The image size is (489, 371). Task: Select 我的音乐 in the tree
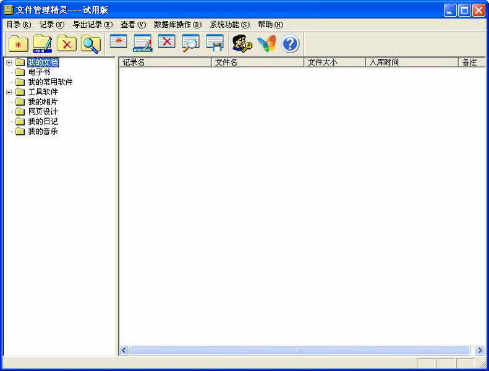point(43,131)
